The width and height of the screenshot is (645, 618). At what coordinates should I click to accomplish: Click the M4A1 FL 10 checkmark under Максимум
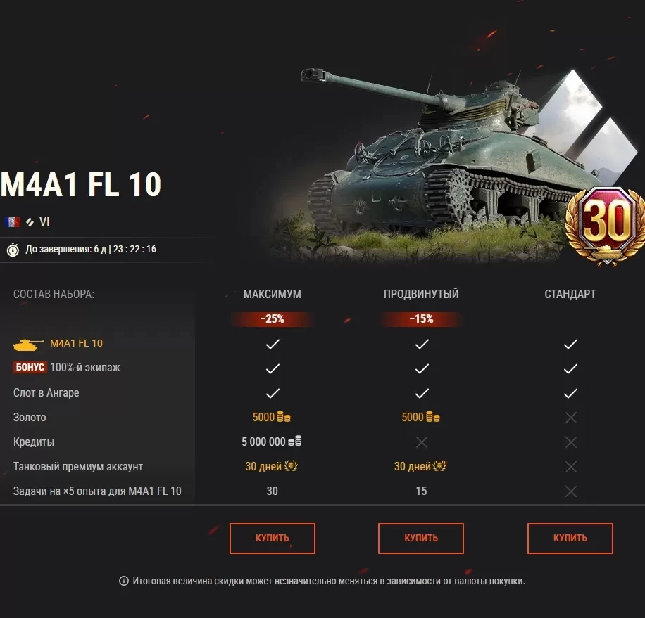[273, 344]
